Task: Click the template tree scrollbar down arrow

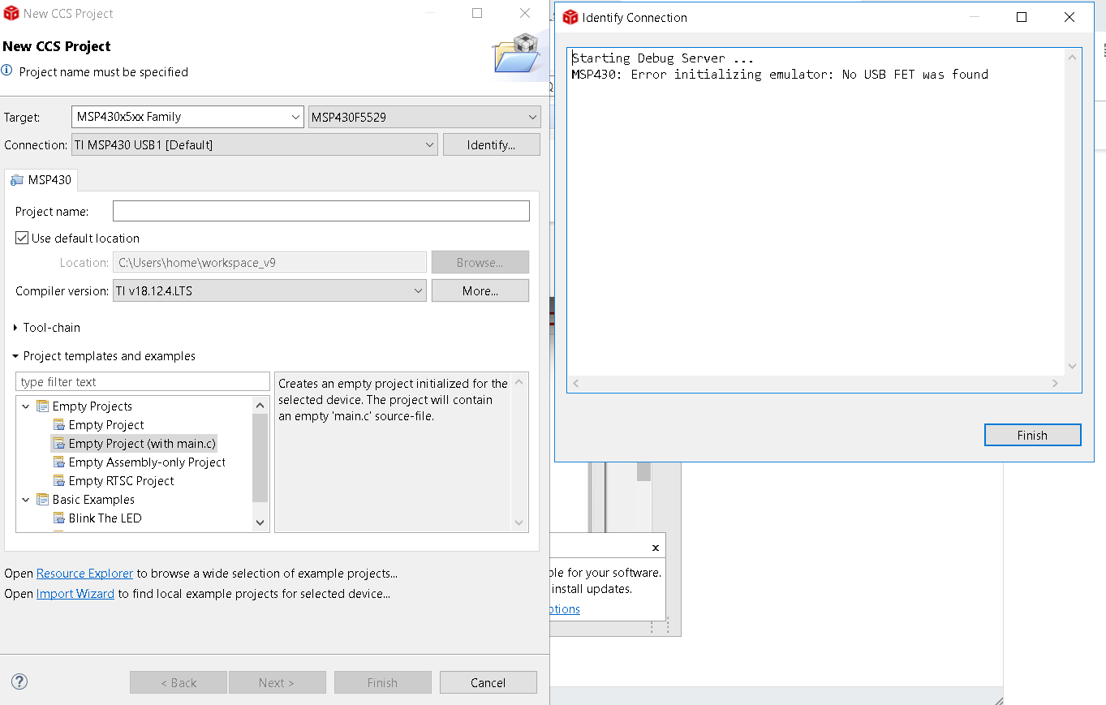Action: 260,523
